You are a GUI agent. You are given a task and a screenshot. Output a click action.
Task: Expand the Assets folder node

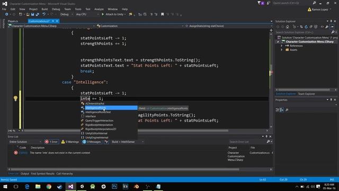[281, 50]
